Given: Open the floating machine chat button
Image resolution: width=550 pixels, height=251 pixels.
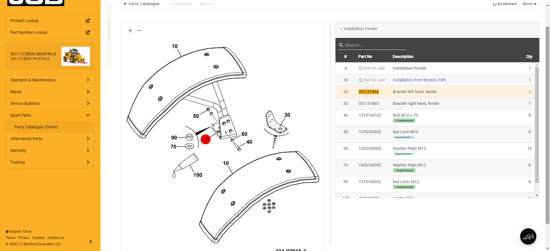Looking at the screenshot, I should pyautogui.click(x=528, y=236).
